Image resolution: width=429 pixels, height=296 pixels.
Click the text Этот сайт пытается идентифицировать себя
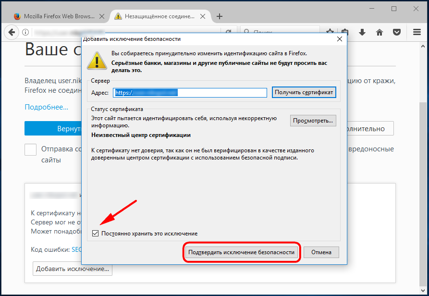tap(184, 122)
